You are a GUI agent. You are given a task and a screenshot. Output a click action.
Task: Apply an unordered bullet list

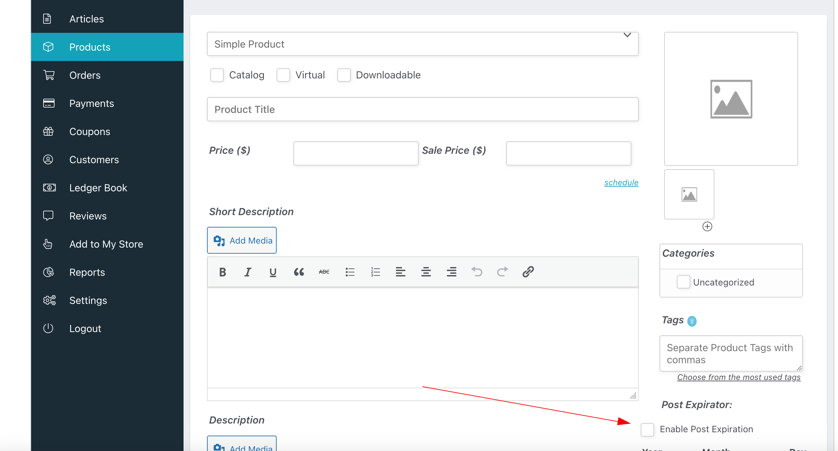pyautogui.click(x=350, y=272)
